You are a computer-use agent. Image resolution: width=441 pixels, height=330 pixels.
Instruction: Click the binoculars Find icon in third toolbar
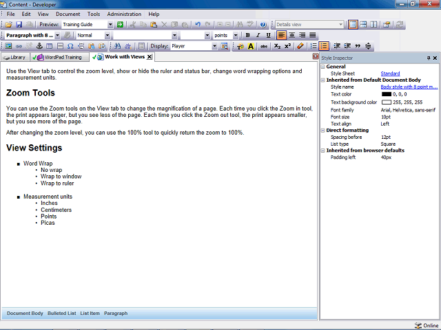pyautogui.click(x=117, y=46)
